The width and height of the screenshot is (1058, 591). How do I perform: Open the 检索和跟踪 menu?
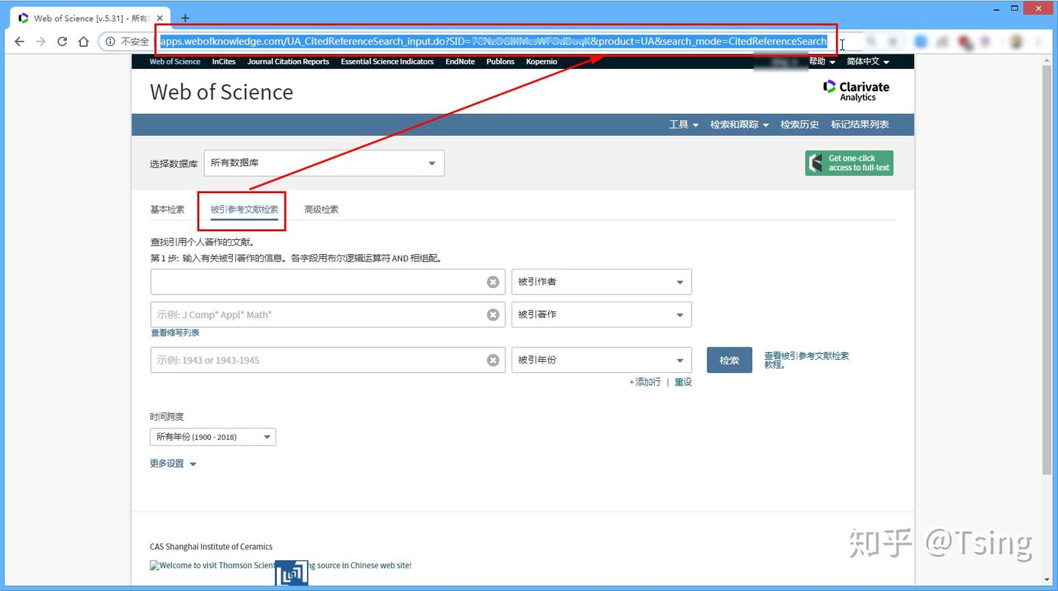[x=739, y=125]
